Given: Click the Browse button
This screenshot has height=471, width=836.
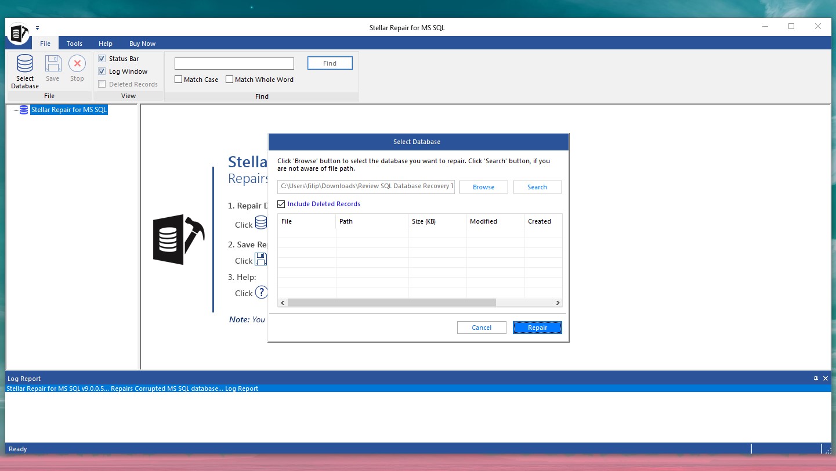Looking at the screenshot, I should pyautogui.click(x=483, y=187).
